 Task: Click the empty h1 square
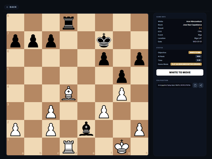(139, 146)
